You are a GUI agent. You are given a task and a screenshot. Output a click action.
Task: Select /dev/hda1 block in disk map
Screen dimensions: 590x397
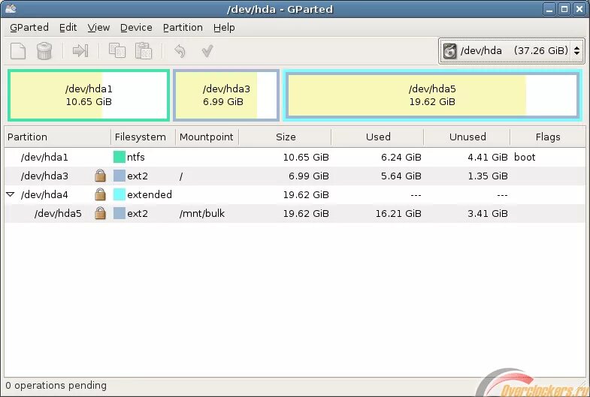89,95
